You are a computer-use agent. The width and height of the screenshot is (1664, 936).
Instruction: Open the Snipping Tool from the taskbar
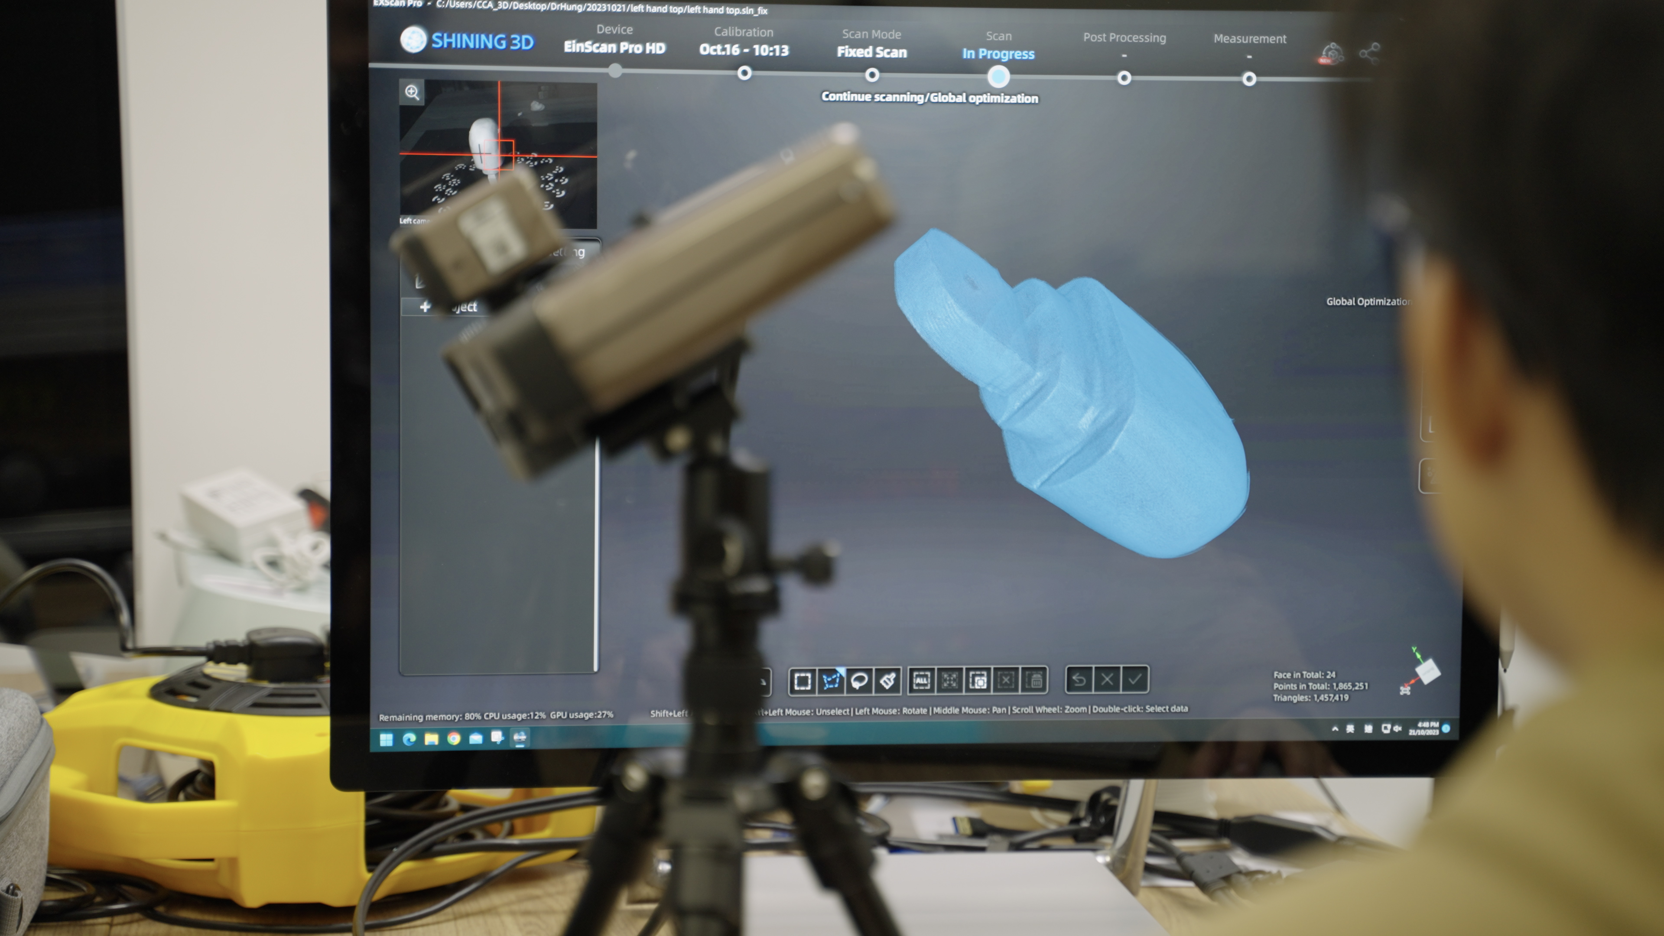point(497,738)
